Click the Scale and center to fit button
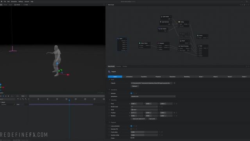This screenshot has height=141, width=250. pos(139,119)
